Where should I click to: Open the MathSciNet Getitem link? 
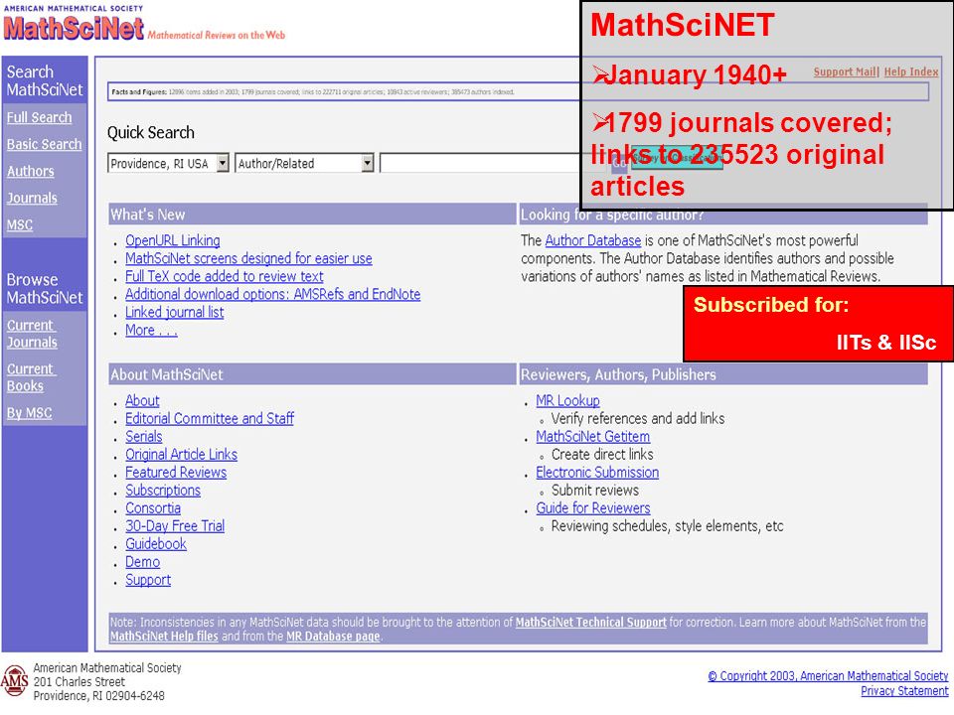point(593,437)
